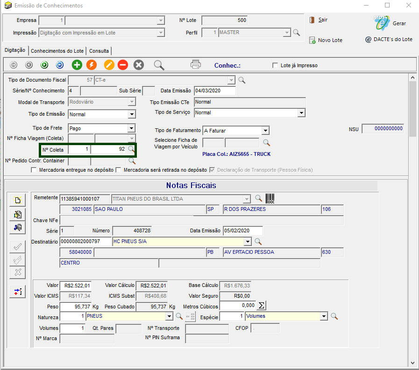Click the green plus add record icon
Screen dimensions: 419x370
click(77, 65)
